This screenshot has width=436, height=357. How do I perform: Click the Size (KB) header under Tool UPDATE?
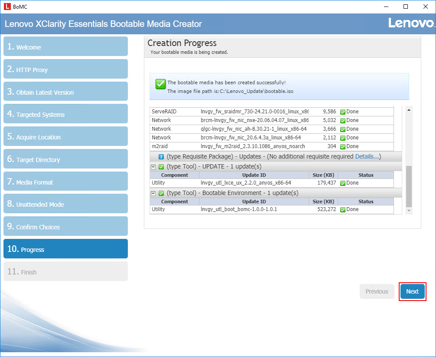323,175
